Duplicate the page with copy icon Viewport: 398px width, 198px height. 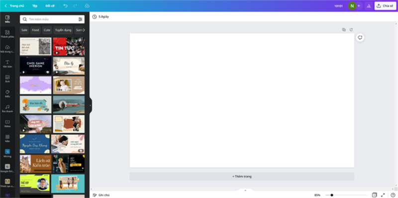click(x=344, y=30)
